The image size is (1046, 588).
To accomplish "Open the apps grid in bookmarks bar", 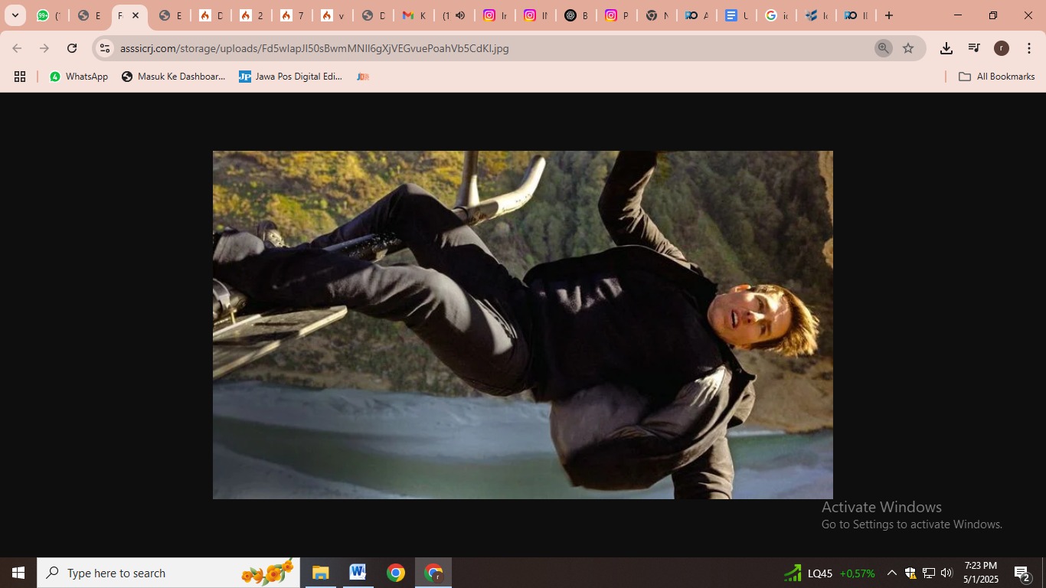I will (20, 77).
